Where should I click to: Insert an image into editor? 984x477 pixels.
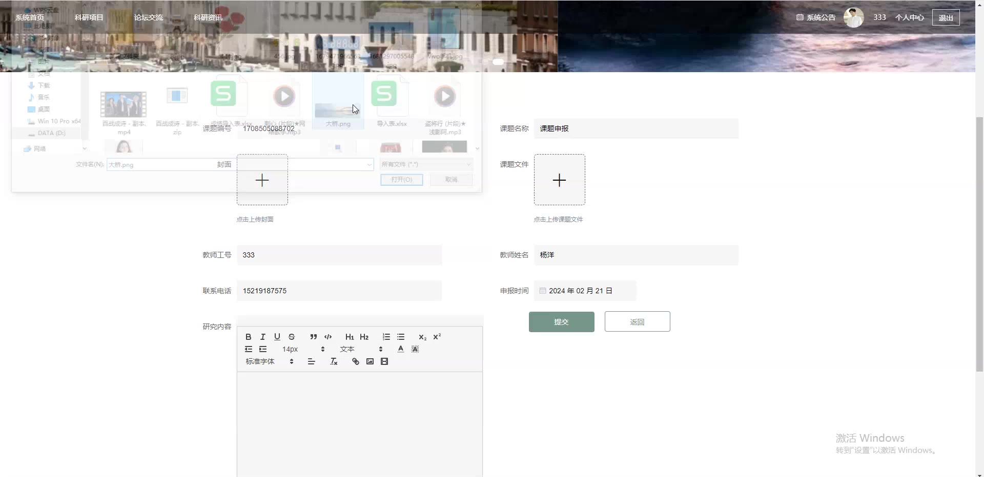370,361
